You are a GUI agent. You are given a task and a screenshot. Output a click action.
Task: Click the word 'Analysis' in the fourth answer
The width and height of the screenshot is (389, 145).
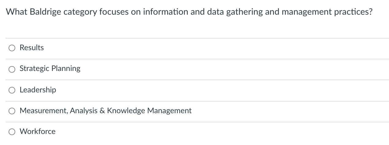83,111
